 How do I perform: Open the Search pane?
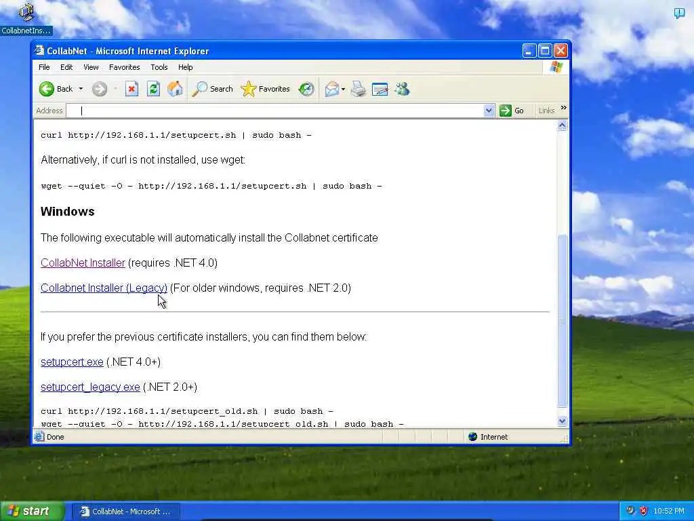coord(212,89)
